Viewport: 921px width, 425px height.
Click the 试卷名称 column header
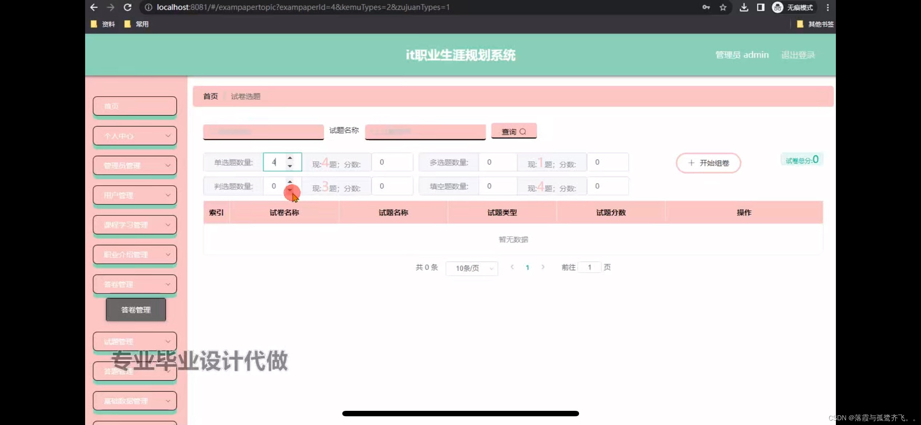[x=284, y=212]
